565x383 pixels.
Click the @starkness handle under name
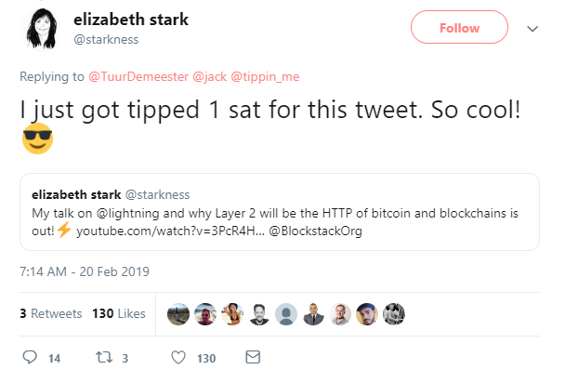(110, 40)
